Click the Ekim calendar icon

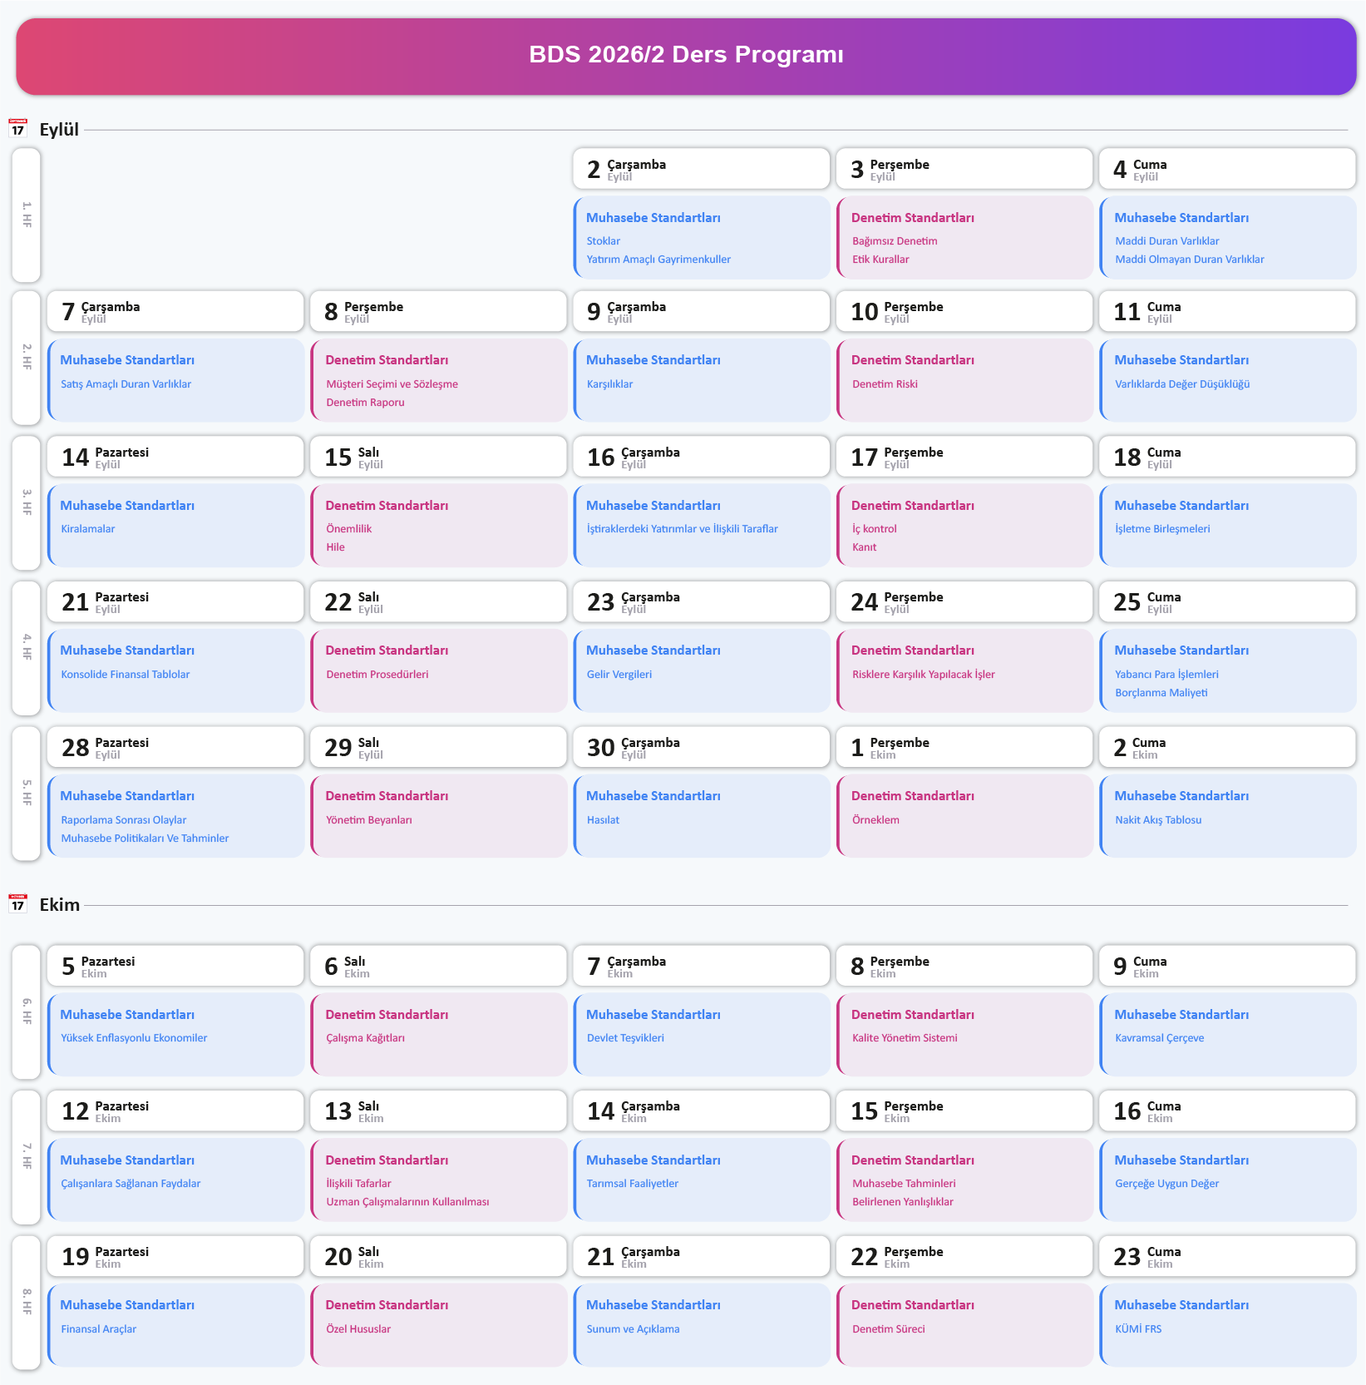point(17,903)
